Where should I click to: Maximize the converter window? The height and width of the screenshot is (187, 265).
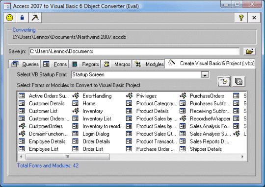point(237,4)
